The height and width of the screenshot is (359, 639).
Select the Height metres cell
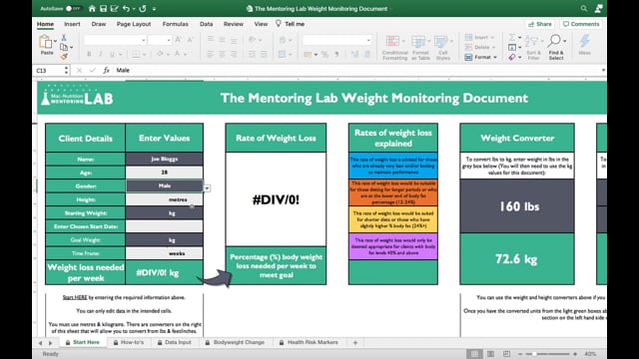click(x=164, y=199)
